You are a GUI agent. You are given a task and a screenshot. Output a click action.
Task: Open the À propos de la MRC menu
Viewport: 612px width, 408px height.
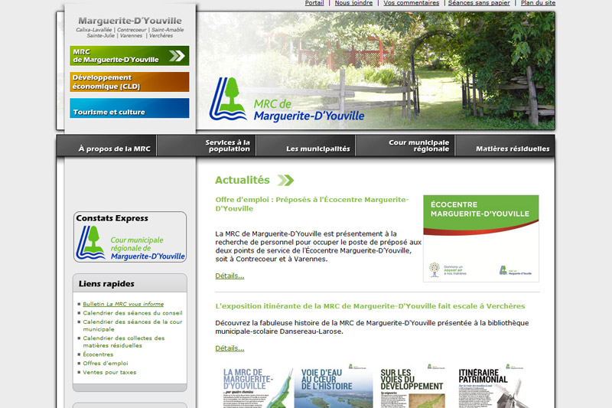107,145
